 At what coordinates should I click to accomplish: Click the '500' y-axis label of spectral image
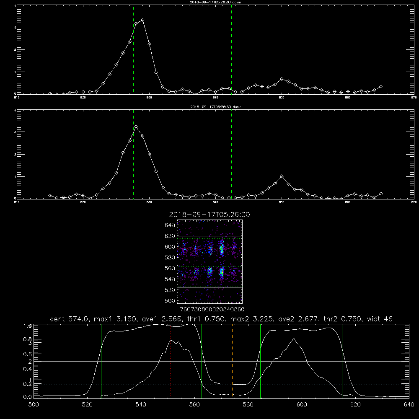170,300
